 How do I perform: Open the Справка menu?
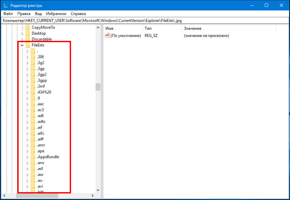(78, 14)
